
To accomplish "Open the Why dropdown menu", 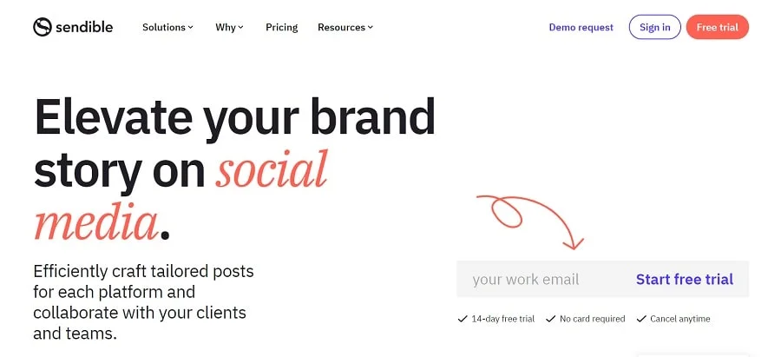I will (x=229, y=27).
